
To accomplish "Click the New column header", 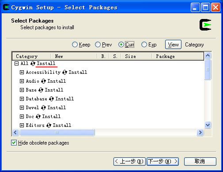I will coord(74,56).
